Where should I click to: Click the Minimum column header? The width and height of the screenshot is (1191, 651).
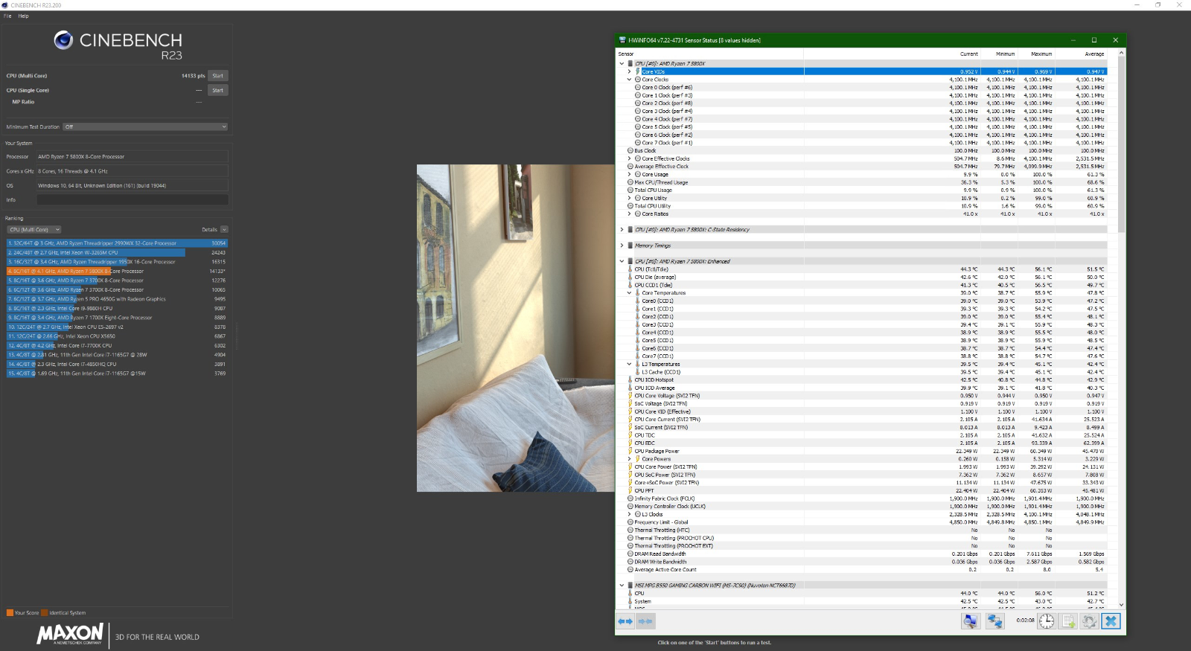click(1005, 54)
